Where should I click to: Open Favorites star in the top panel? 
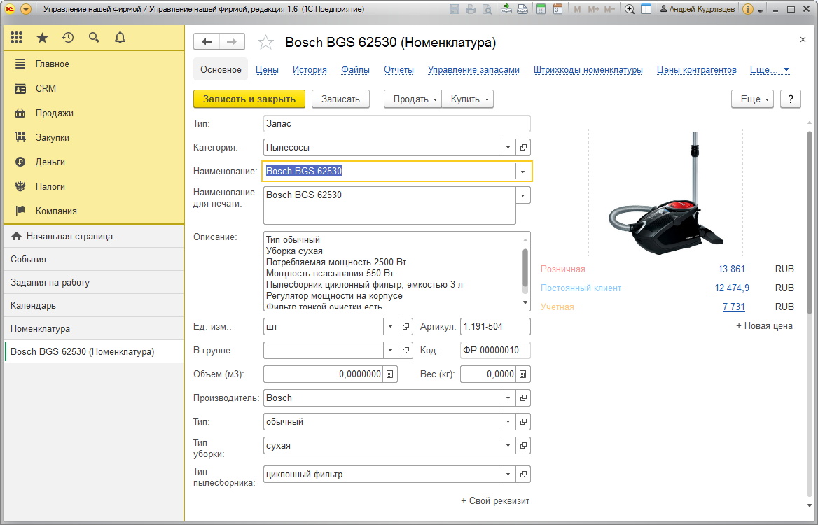point(42,38)
